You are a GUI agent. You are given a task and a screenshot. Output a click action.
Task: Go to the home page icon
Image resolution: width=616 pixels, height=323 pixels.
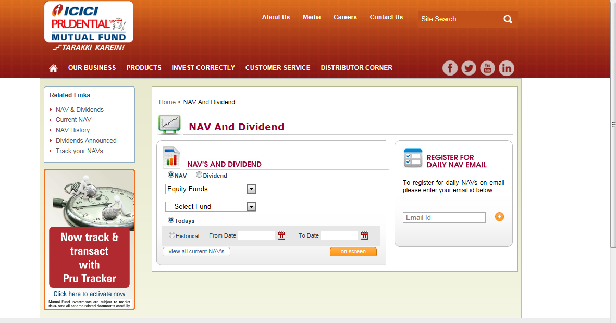[54, 68]
